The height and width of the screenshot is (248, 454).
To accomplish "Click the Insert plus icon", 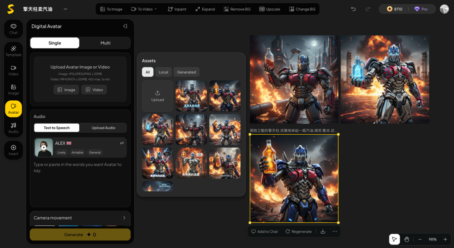I will [13, 150].
